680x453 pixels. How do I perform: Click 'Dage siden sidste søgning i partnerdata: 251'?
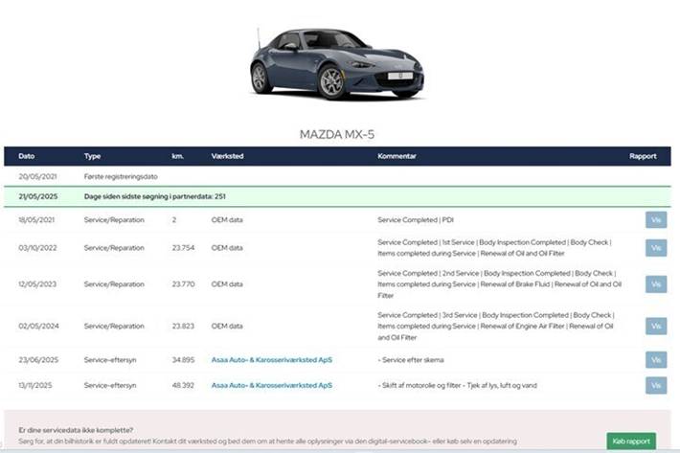(x=155, y=196)
